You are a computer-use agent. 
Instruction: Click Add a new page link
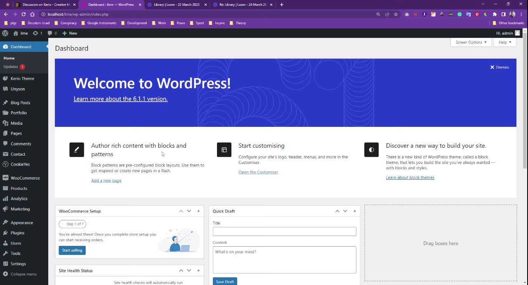pos(106,180)
